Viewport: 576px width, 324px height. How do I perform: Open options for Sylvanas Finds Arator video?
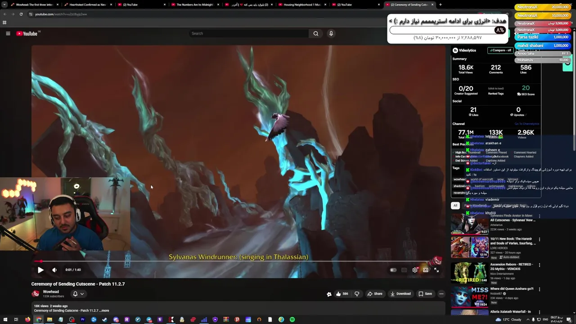(540, 216)
